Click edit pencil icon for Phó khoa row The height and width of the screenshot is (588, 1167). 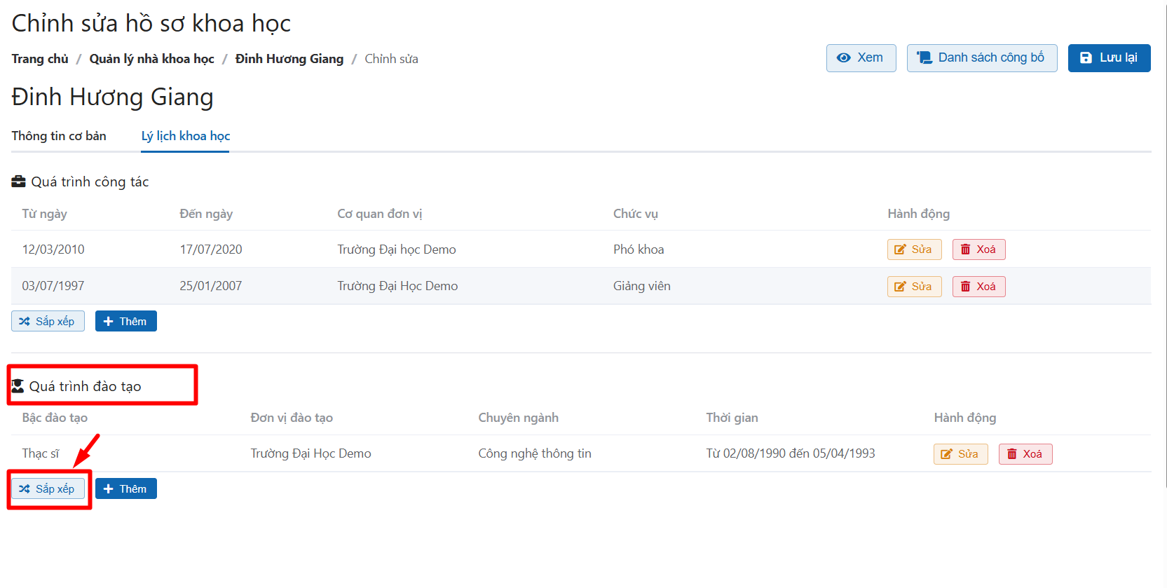(x=900, y=249)
